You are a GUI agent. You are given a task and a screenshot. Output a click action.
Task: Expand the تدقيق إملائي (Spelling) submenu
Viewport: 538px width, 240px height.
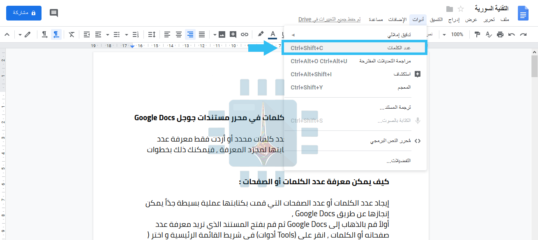[x=356, y=35]
